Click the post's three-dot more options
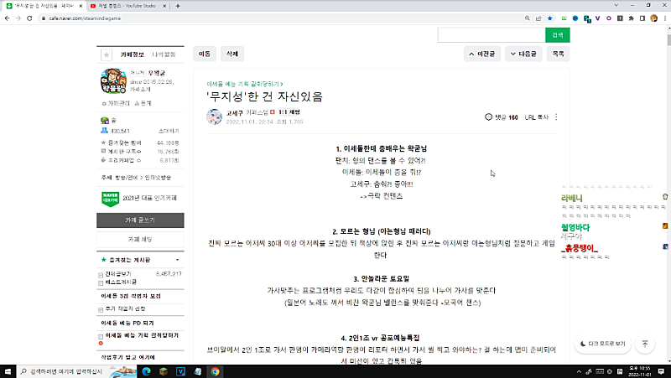Screen dimensions: 671x378 (x=556, y=117)
